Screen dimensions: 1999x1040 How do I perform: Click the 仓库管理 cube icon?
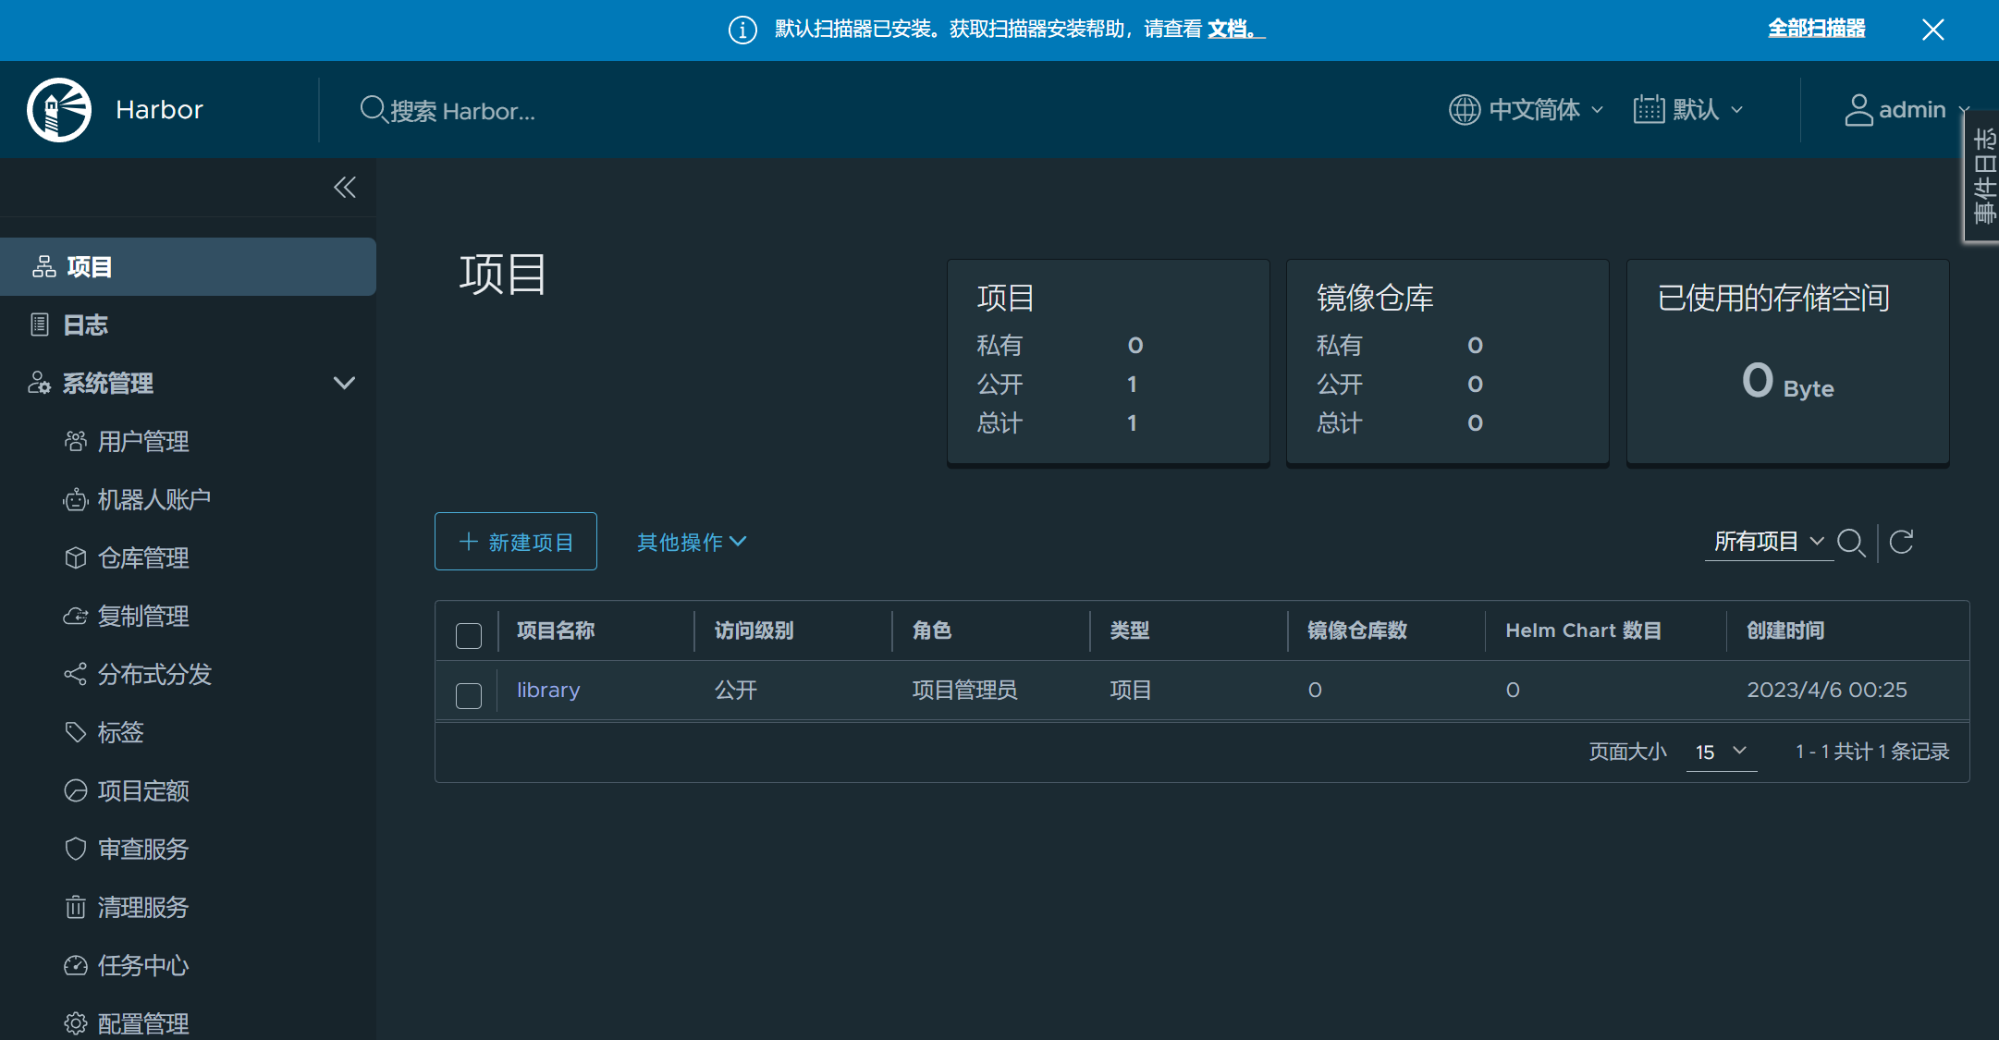76,557
